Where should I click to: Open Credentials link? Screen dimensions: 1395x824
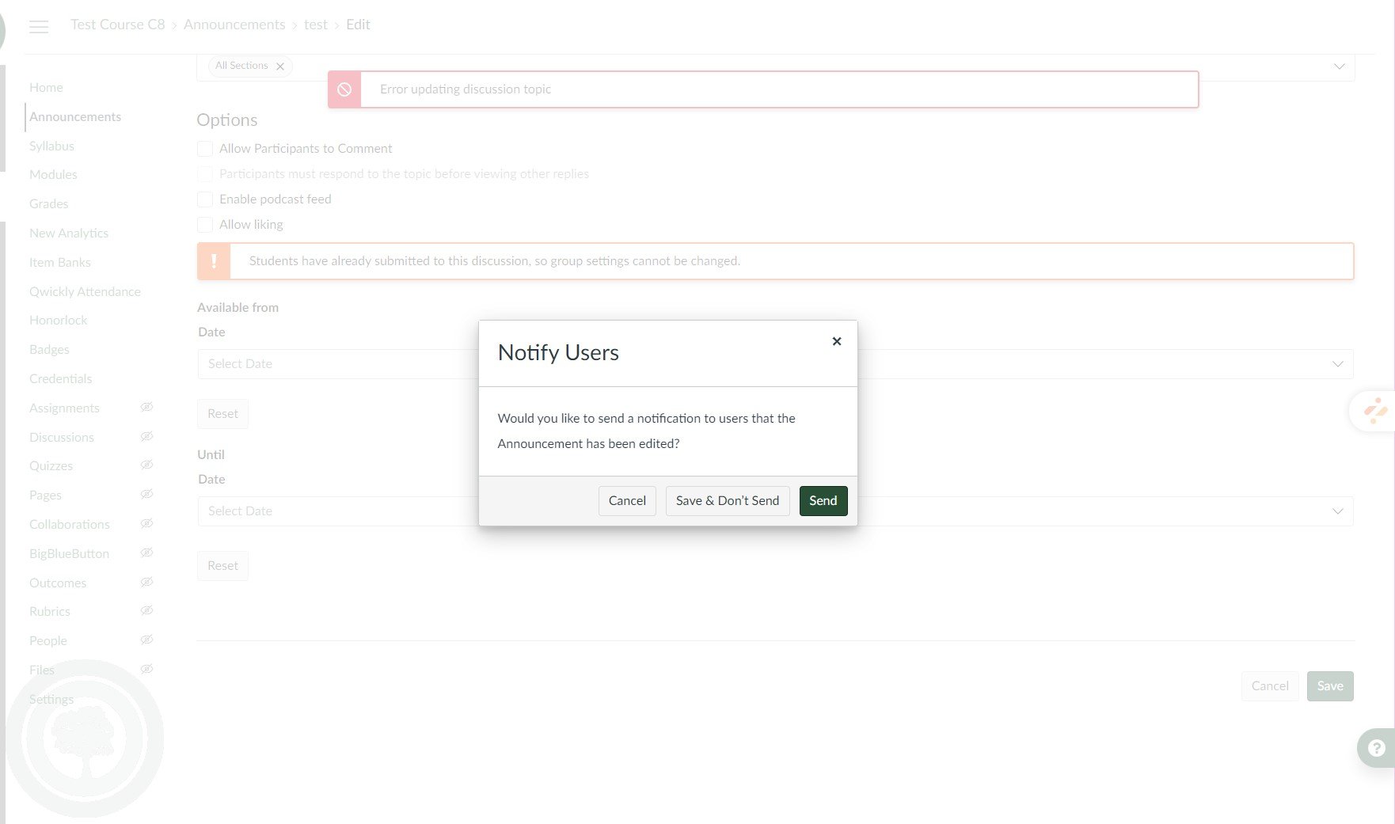click(x=60, y=378)
